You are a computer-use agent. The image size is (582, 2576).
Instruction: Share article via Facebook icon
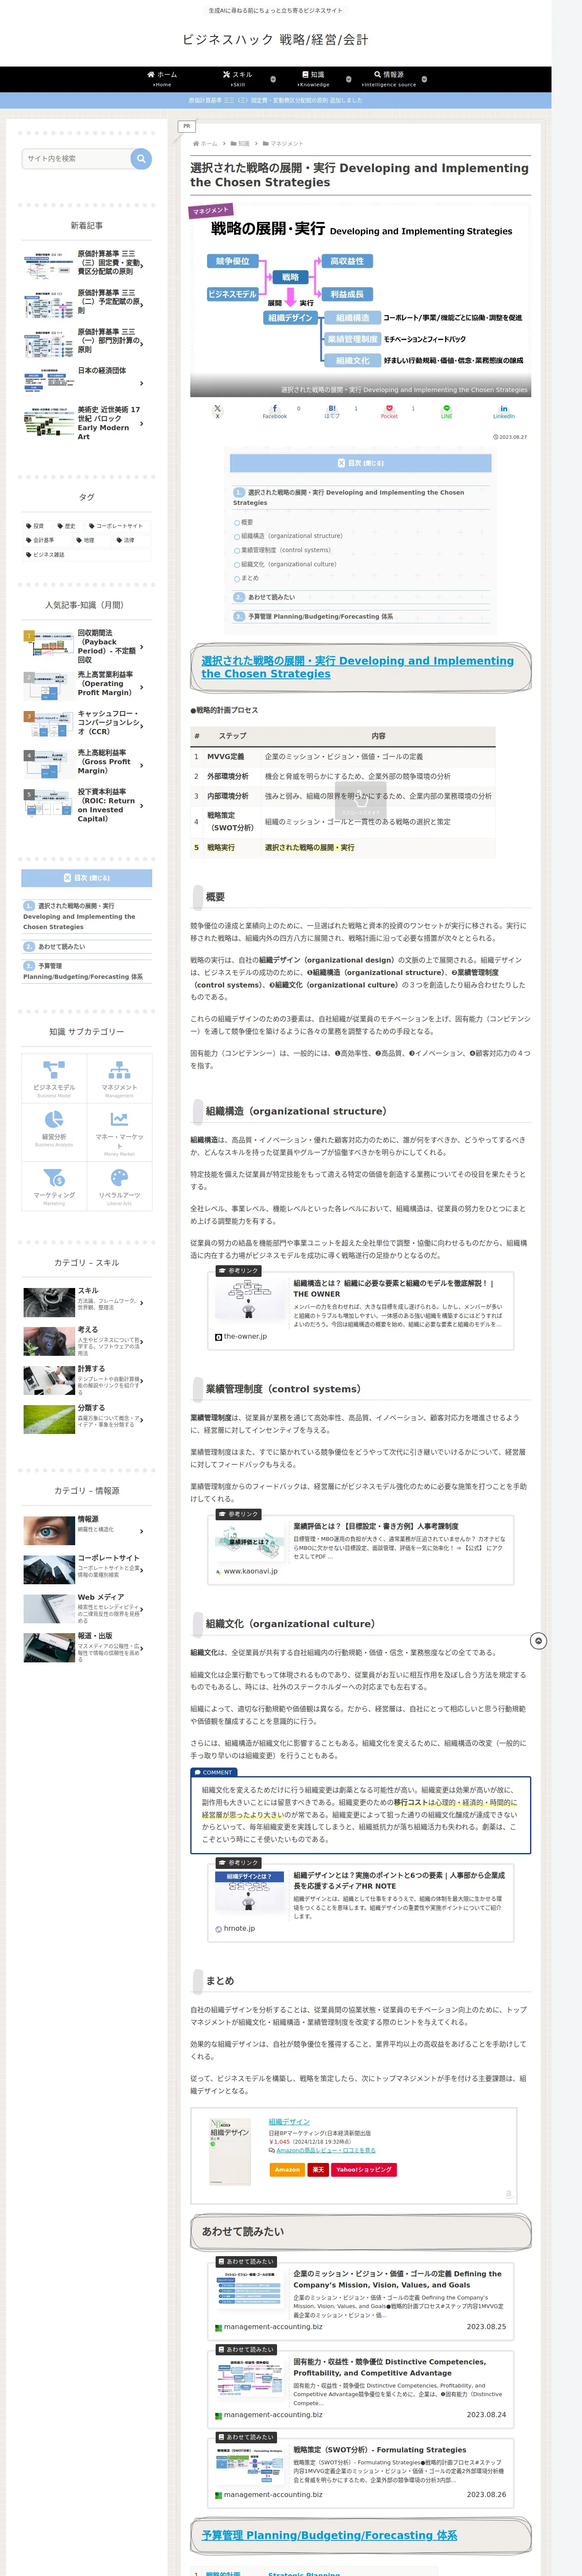pyautogui.click(x=274, y=410)
